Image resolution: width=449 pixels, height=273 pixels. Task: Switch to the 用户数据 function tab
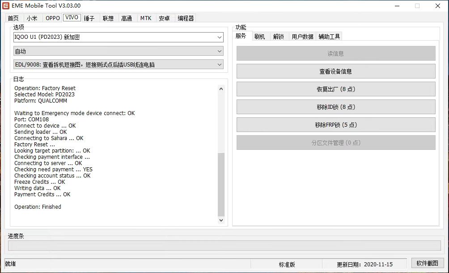tap(302, 37)
